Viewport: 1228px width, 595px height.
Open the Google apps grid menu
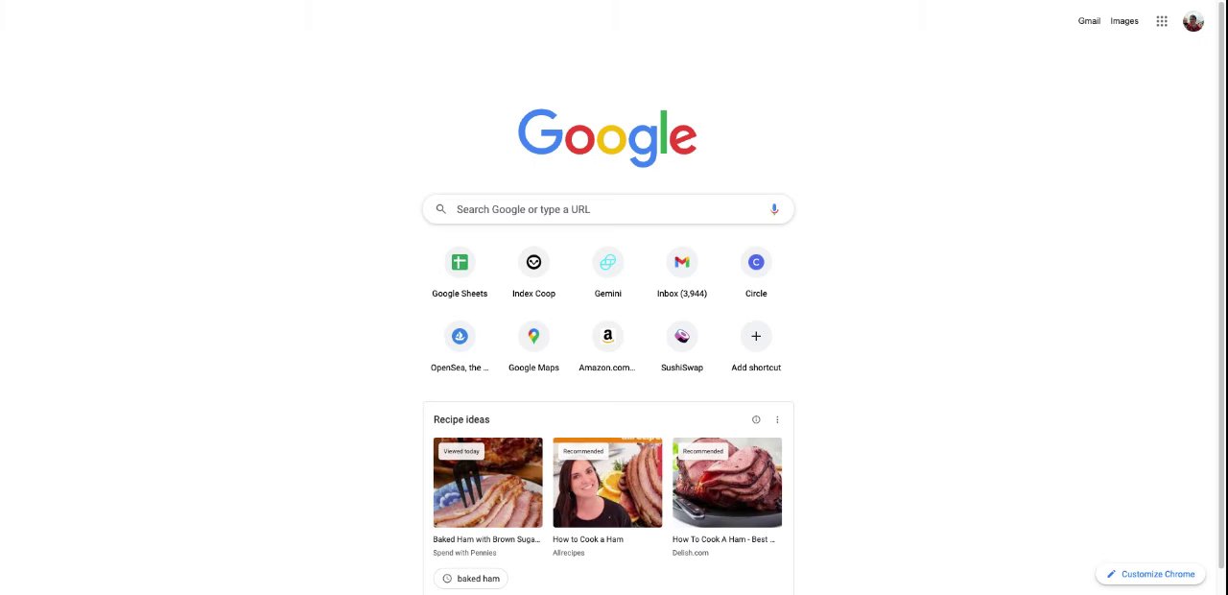(1162, 21)
